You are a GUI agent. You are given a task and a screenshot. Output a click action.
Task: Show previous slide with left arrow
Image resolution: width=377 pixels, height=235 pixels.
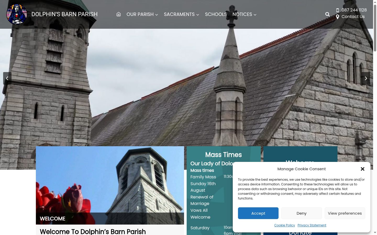click(x=7, y=78)
